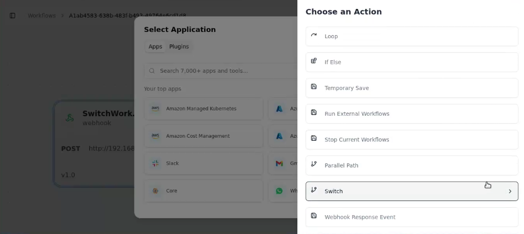Select the Apps tab

click(155, 47)
